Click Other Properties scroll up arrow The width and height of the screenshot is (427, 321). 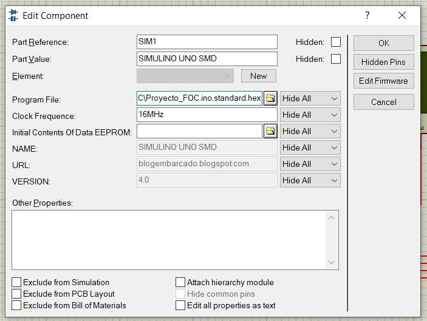[x=331, y=218]
